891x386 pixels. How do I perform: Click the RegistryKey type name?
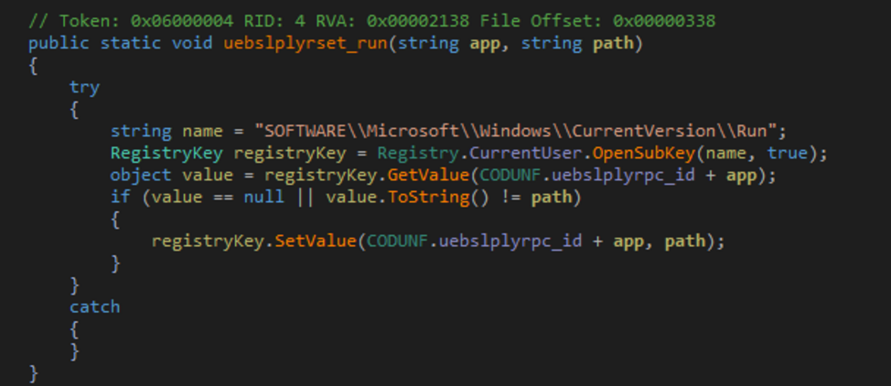tap(166, 154)
